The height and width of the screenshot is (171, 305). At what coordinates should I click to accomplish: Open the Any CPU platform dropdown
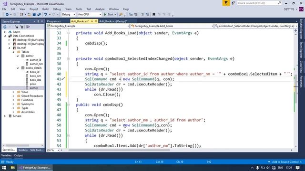[x=89, y=15]
